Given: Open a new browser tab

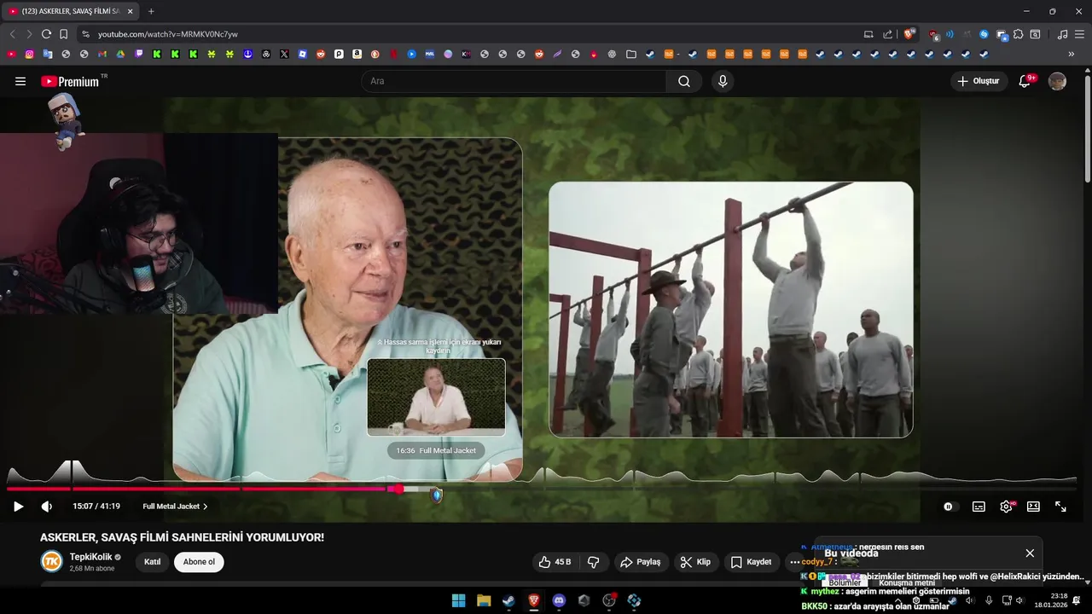Looking at the screenshot, I should point(151,11).
